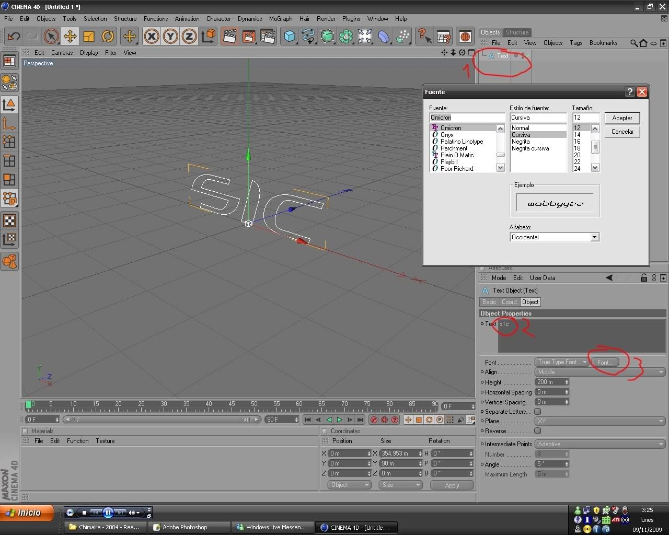669x535 pixels.
Task: Toggle Z axis lock
Action: click(189, 36)
